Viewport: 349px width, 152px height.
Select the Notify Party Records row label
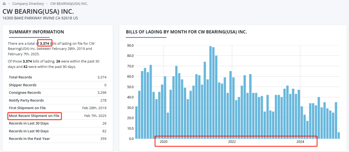[x=26, y=100]
